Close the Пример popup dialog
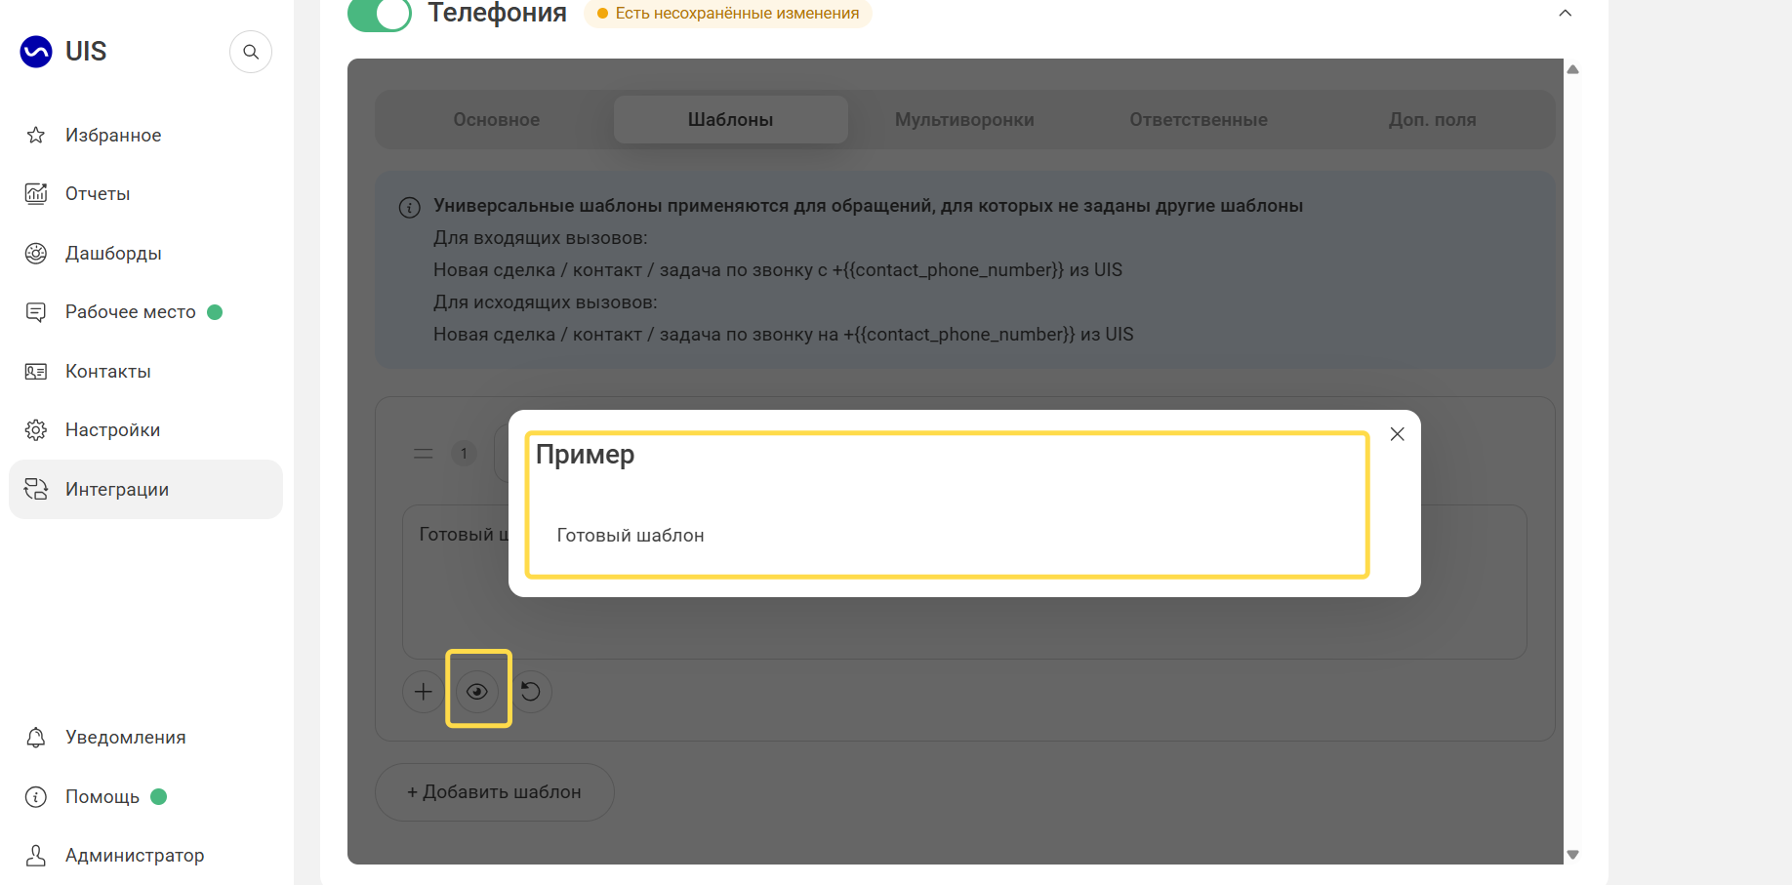Image resolution: width=1792 pixels, height=885 pixels. (x=1398, y=434)
